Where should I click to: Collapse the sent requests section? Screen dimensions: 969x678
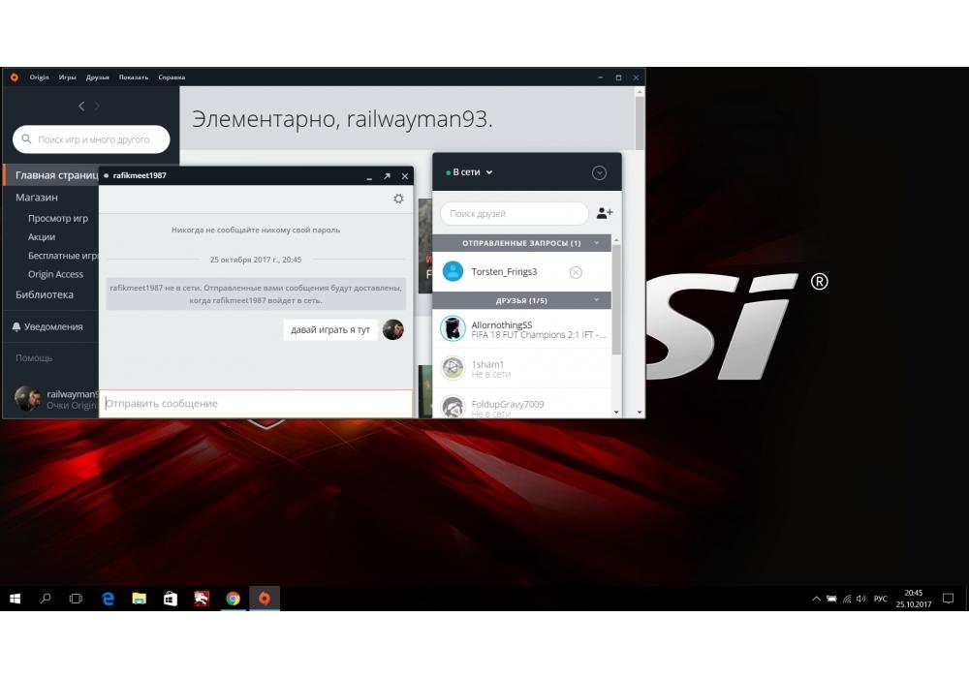click(597, 243)
